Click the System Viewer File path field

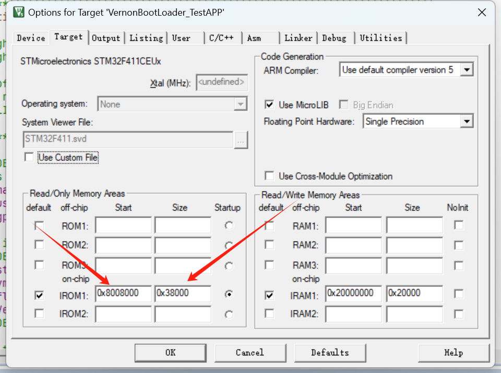(x=128, y=140)
